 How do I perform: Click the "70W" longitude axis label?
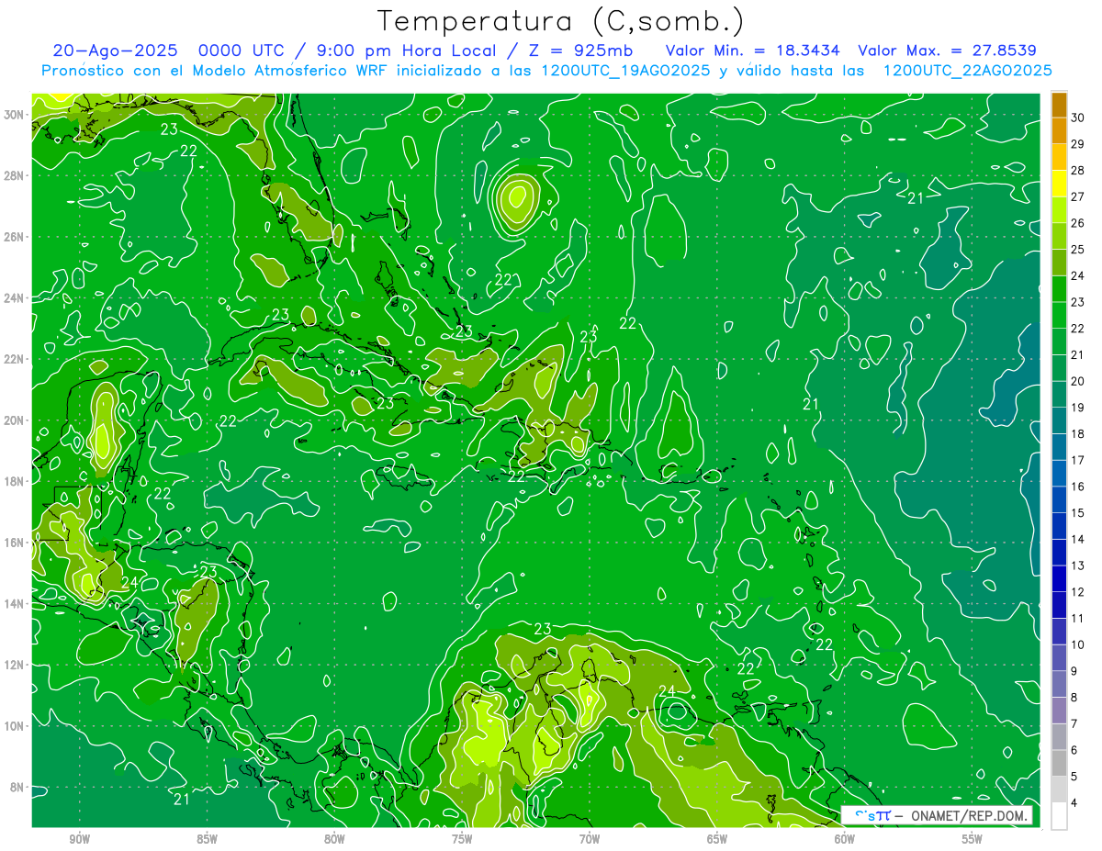(x=590, y=839)
